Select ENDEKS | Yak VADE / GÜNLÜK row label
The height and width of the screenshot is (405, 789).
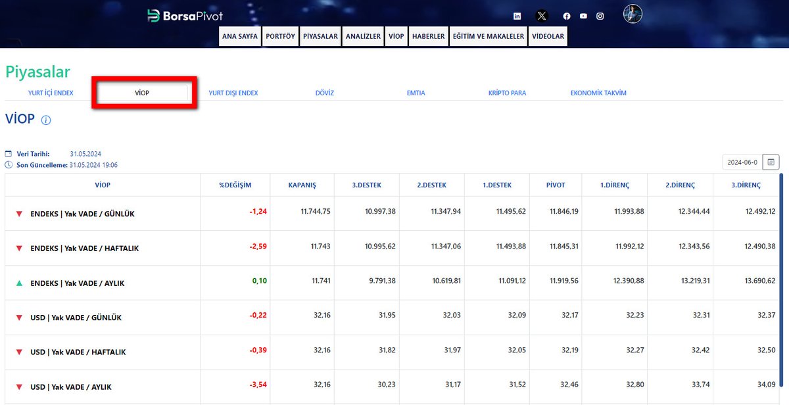[x=83, y=214]
